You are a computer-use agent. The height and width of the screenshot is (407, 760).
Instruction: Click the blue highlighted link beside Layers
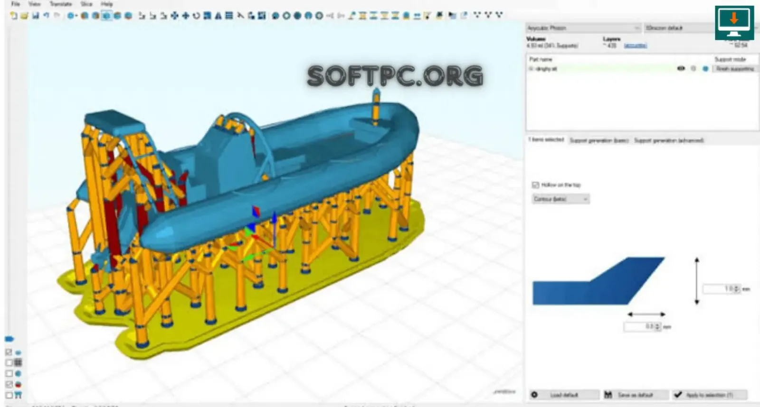tap(635, 46)
